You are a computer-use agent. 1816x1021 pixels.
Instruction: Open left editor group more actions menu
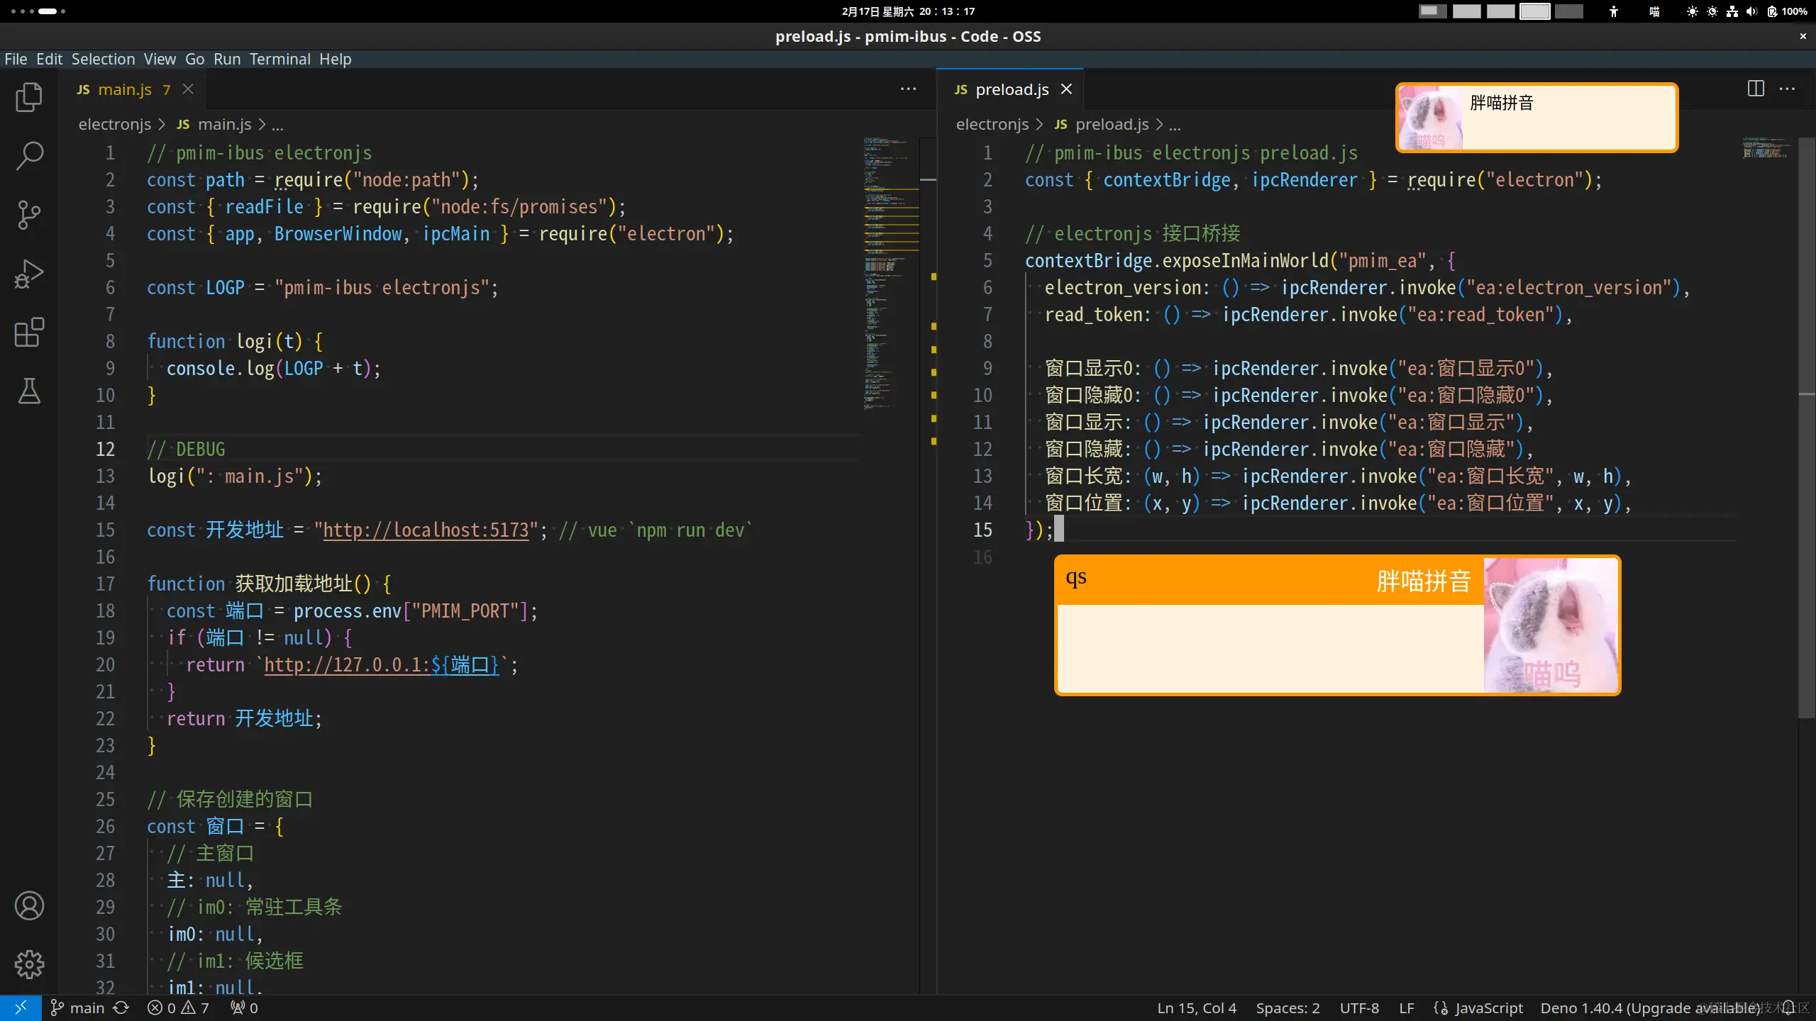click(908, 89)
